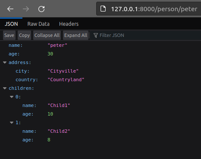
Task: Collapse the children node
Action: (x=5, y=89)
